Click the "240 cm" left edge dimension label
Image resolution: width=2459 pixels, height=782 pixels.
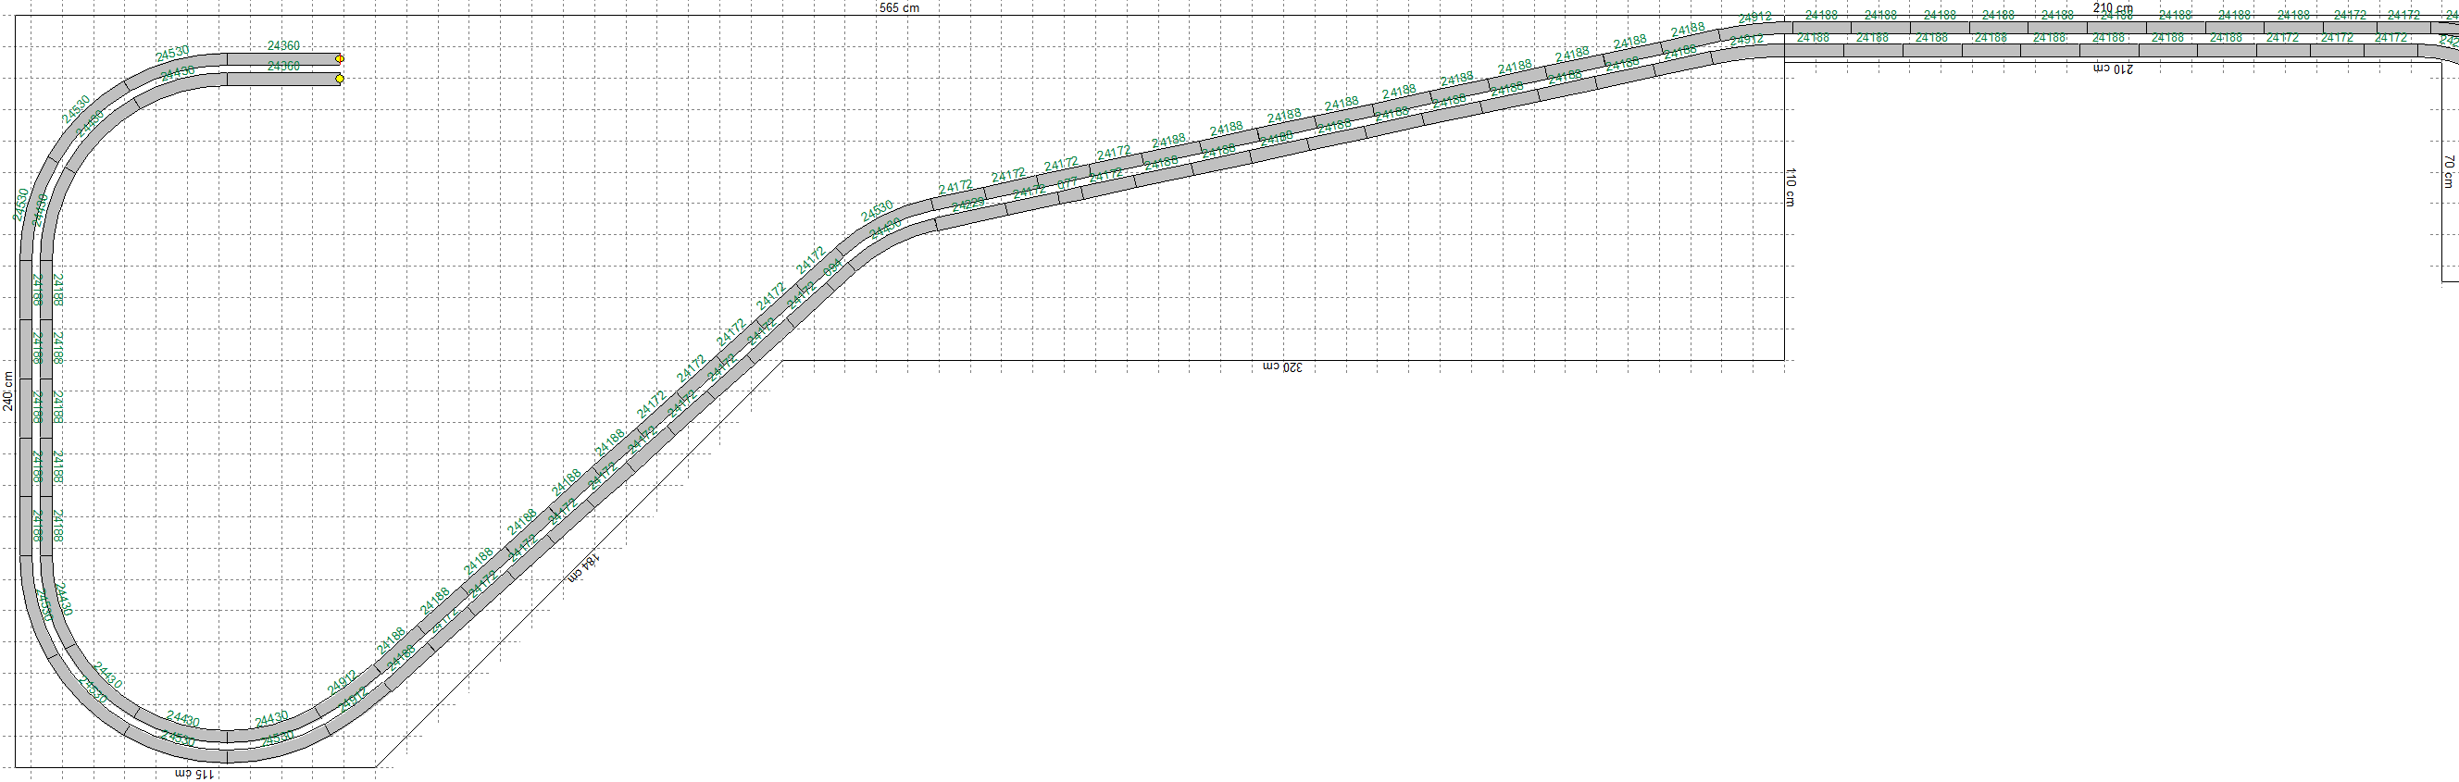(x=8, y=391)
